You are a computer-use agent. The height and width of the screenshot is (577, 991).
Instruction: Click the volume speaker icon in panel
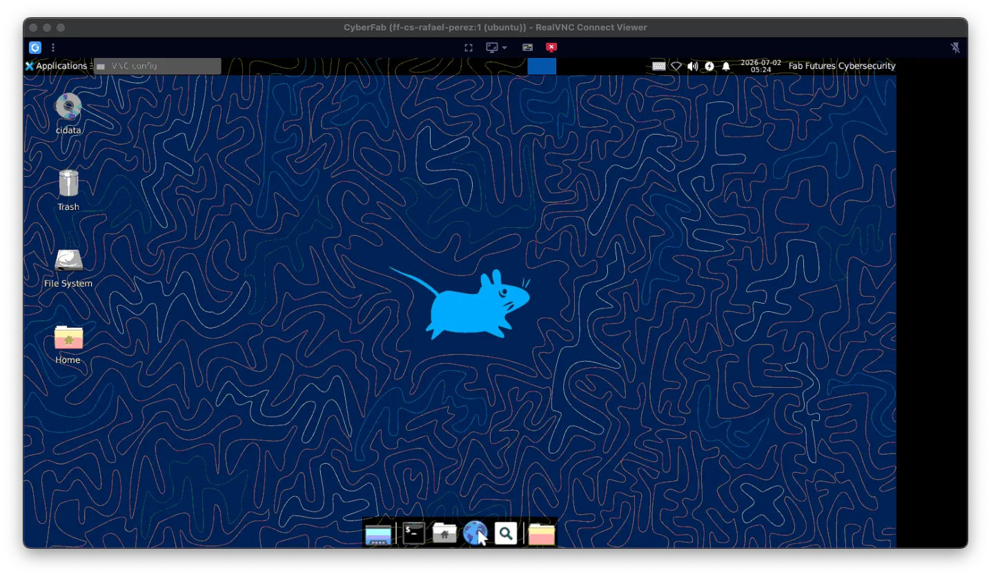693,66
